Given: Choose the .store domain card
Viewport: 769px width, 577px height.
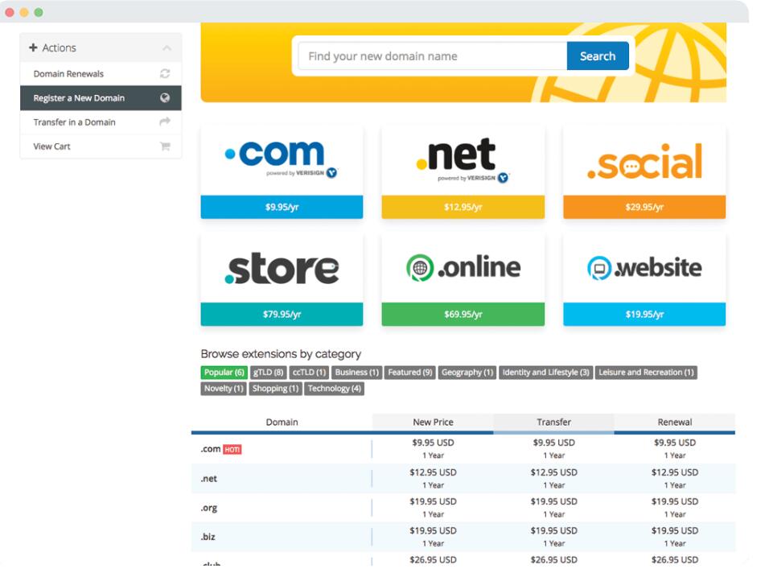Looking at the screenshot, I should tap(282, 279).
